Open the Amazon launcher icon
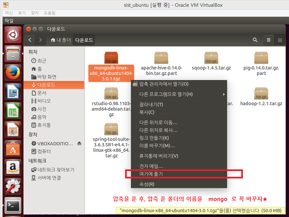Viewport: 289px width, 217px height. (12, 168)
